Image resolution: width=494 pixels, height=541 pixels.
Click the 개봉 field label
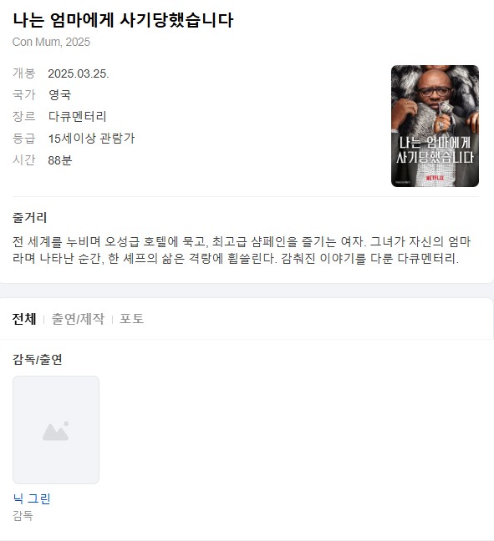[x=24, y=73]
